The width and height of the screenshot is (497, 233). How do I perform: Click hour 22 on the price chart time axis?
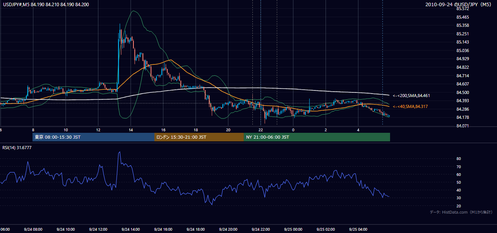(261, 130)
